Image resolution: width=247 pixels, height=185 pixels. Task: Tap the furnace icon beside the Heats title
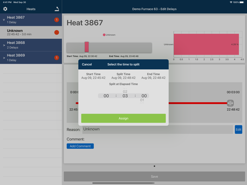coord(57,9)
